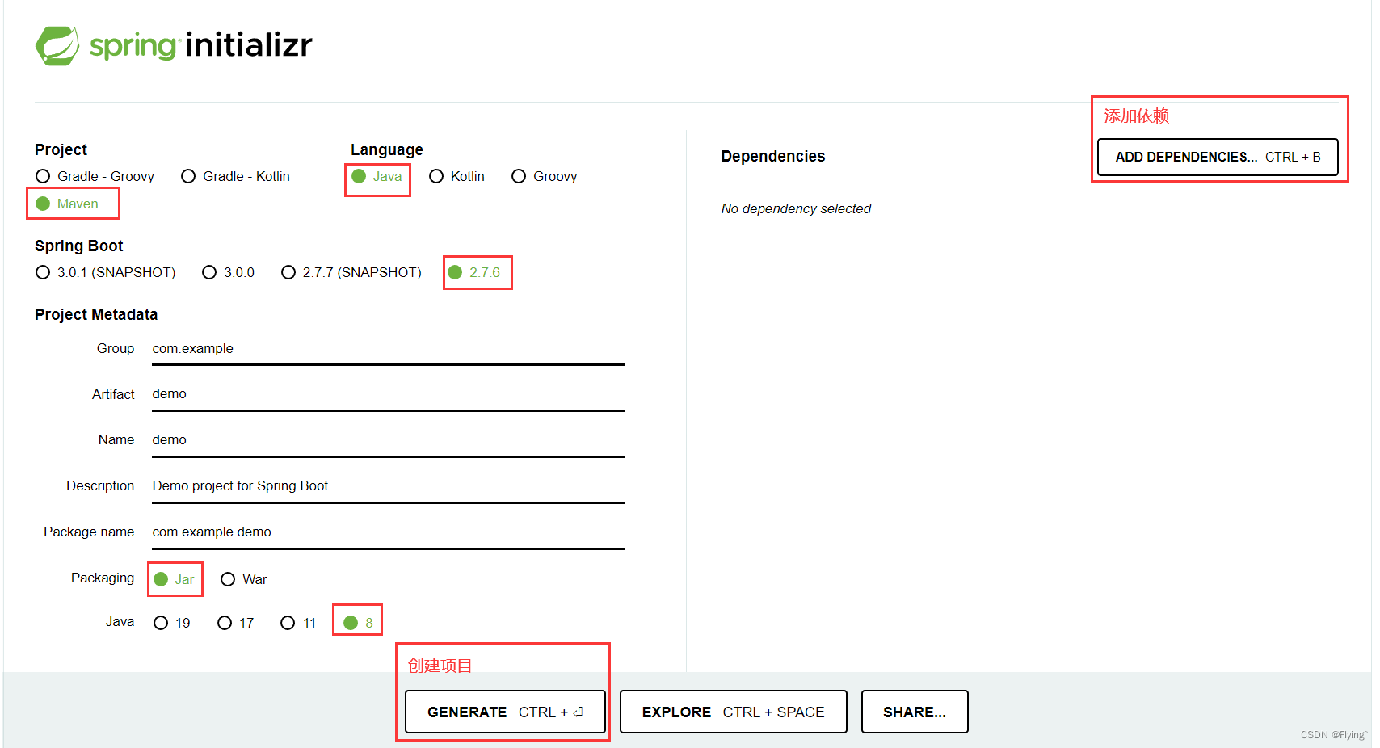The image size is (1380, 748).
Task: Select Java version 19
Action: 172,623
